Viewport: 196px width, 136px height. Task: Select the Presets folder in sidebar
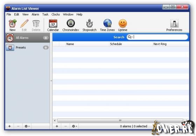tap(28, 47)
